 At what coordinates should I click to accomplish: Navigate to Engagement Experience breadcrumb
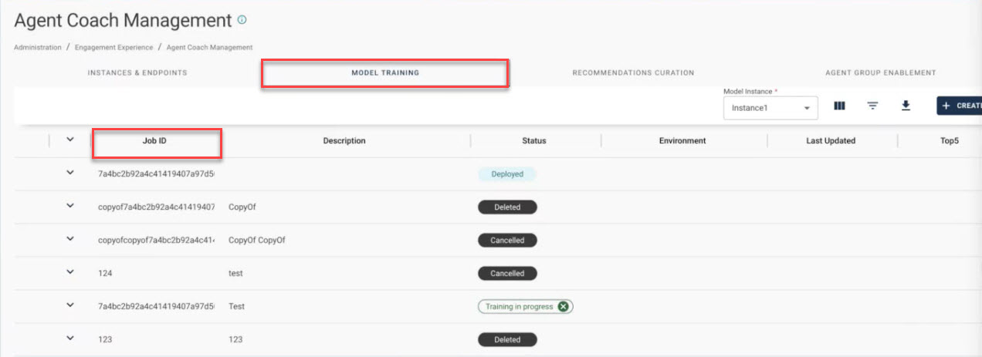click(x=113, y=47)
